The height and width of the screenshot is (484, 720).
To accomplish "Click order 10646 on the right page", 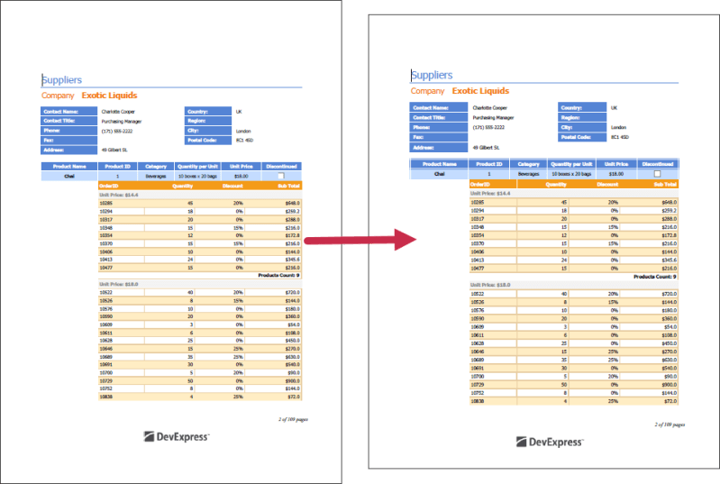I will coord(478,352).
